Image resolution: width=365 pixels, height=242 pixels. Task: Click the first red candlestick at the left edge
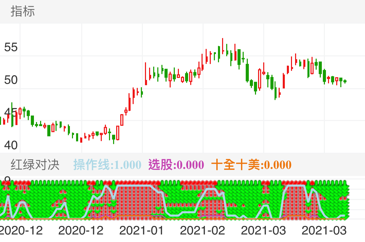pos(3,121)
